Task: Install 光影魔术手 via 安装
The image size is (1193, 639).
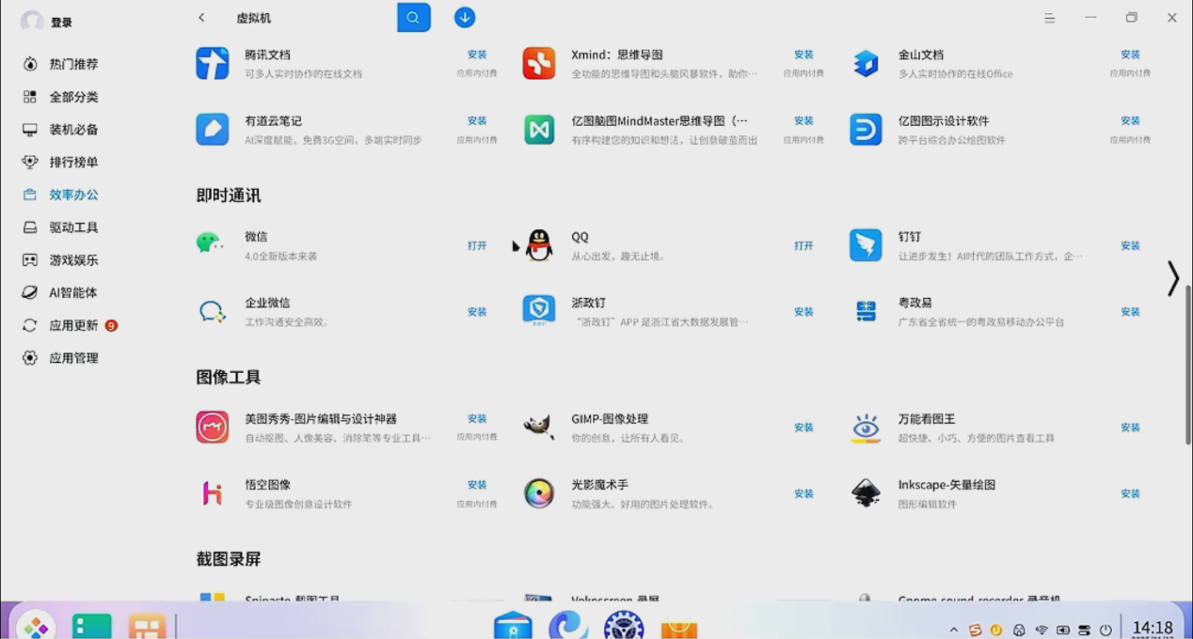Action: pos(803,492)
